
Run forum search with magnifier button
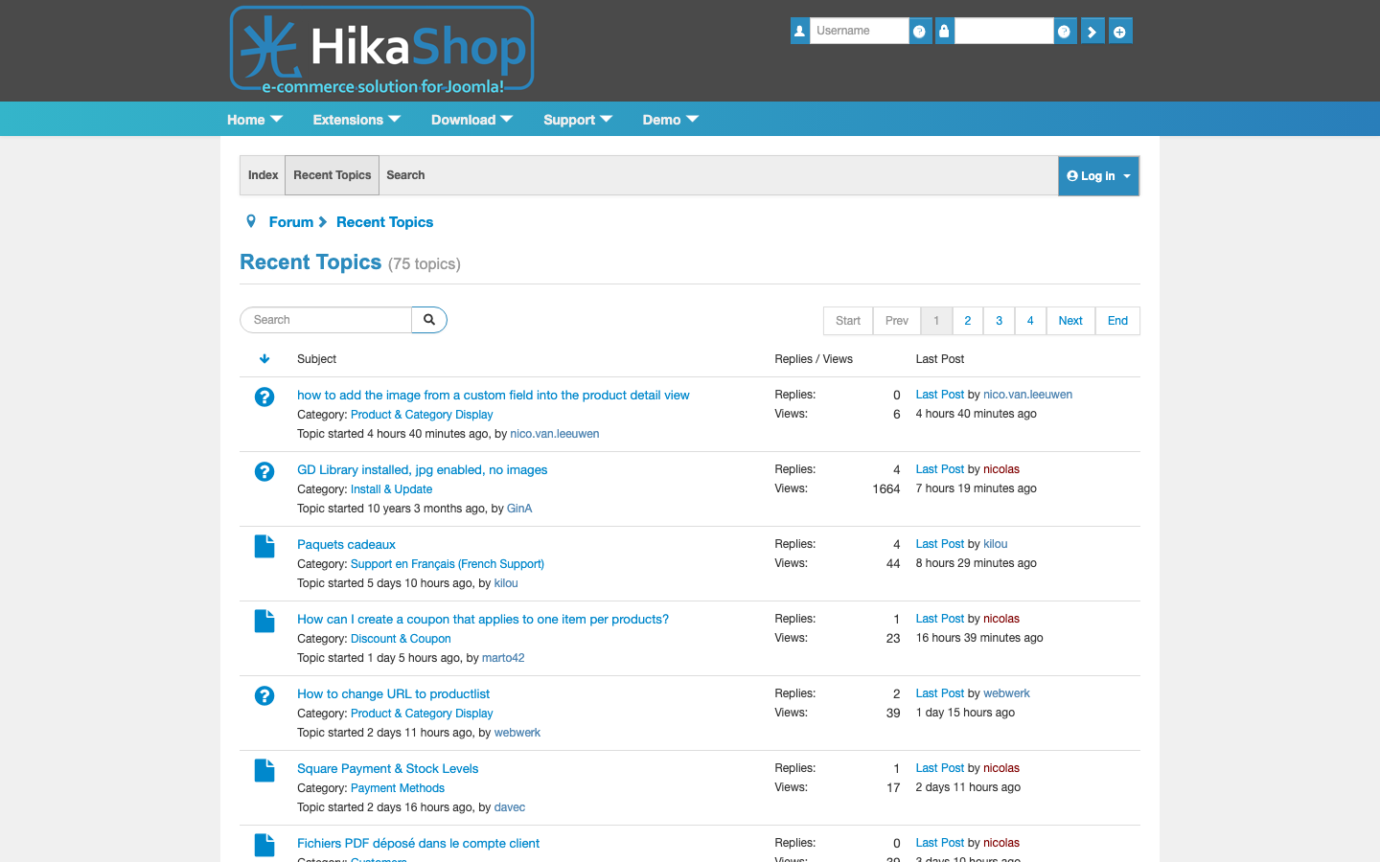(x=429, y=320)
